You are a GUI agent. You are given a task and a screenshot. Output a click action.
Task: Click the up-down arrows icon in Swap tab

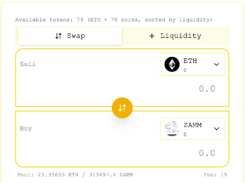pyautogui.click(x=58, y=36)
